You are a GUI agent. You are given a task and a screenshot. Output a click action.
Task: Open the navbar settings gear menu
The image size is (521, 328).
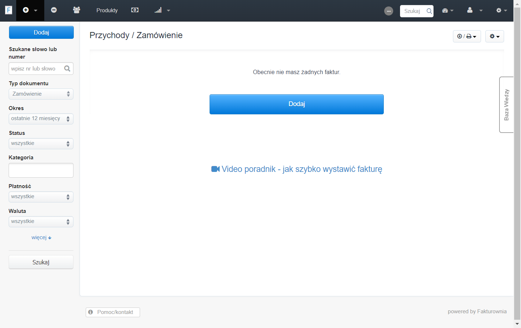502,10
